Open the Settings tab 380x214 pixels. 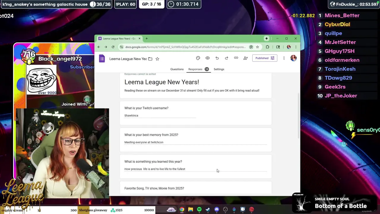[x=219, y=69]
